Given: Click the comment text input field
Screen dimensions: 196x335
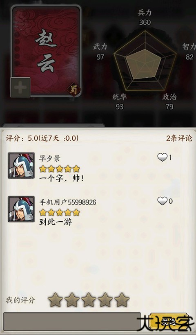Looking at the screenshot, I should (72, 322).
